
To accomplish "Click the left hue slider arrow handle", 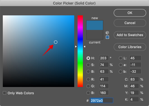I will tap(76, 47).
